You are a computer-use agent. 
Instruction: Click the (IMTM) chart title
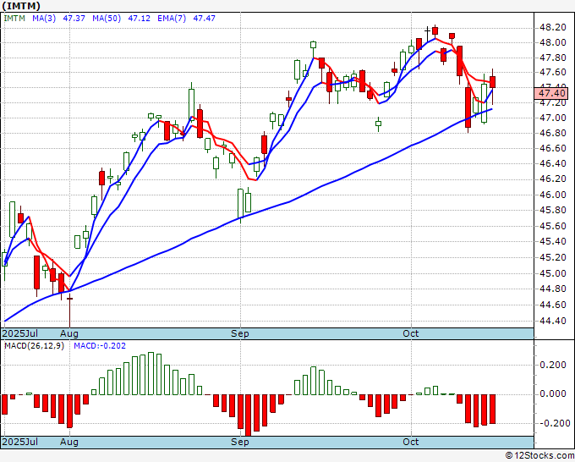click(21, 6)
